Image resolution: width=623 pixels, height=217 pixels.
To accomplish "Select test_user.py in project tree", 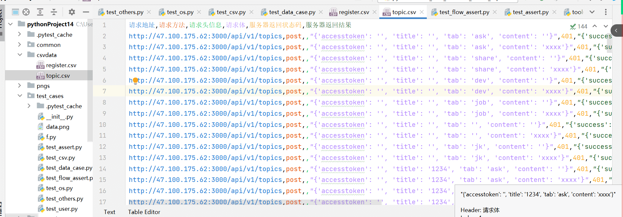I will pyautogui.click(x=62, y=209).
